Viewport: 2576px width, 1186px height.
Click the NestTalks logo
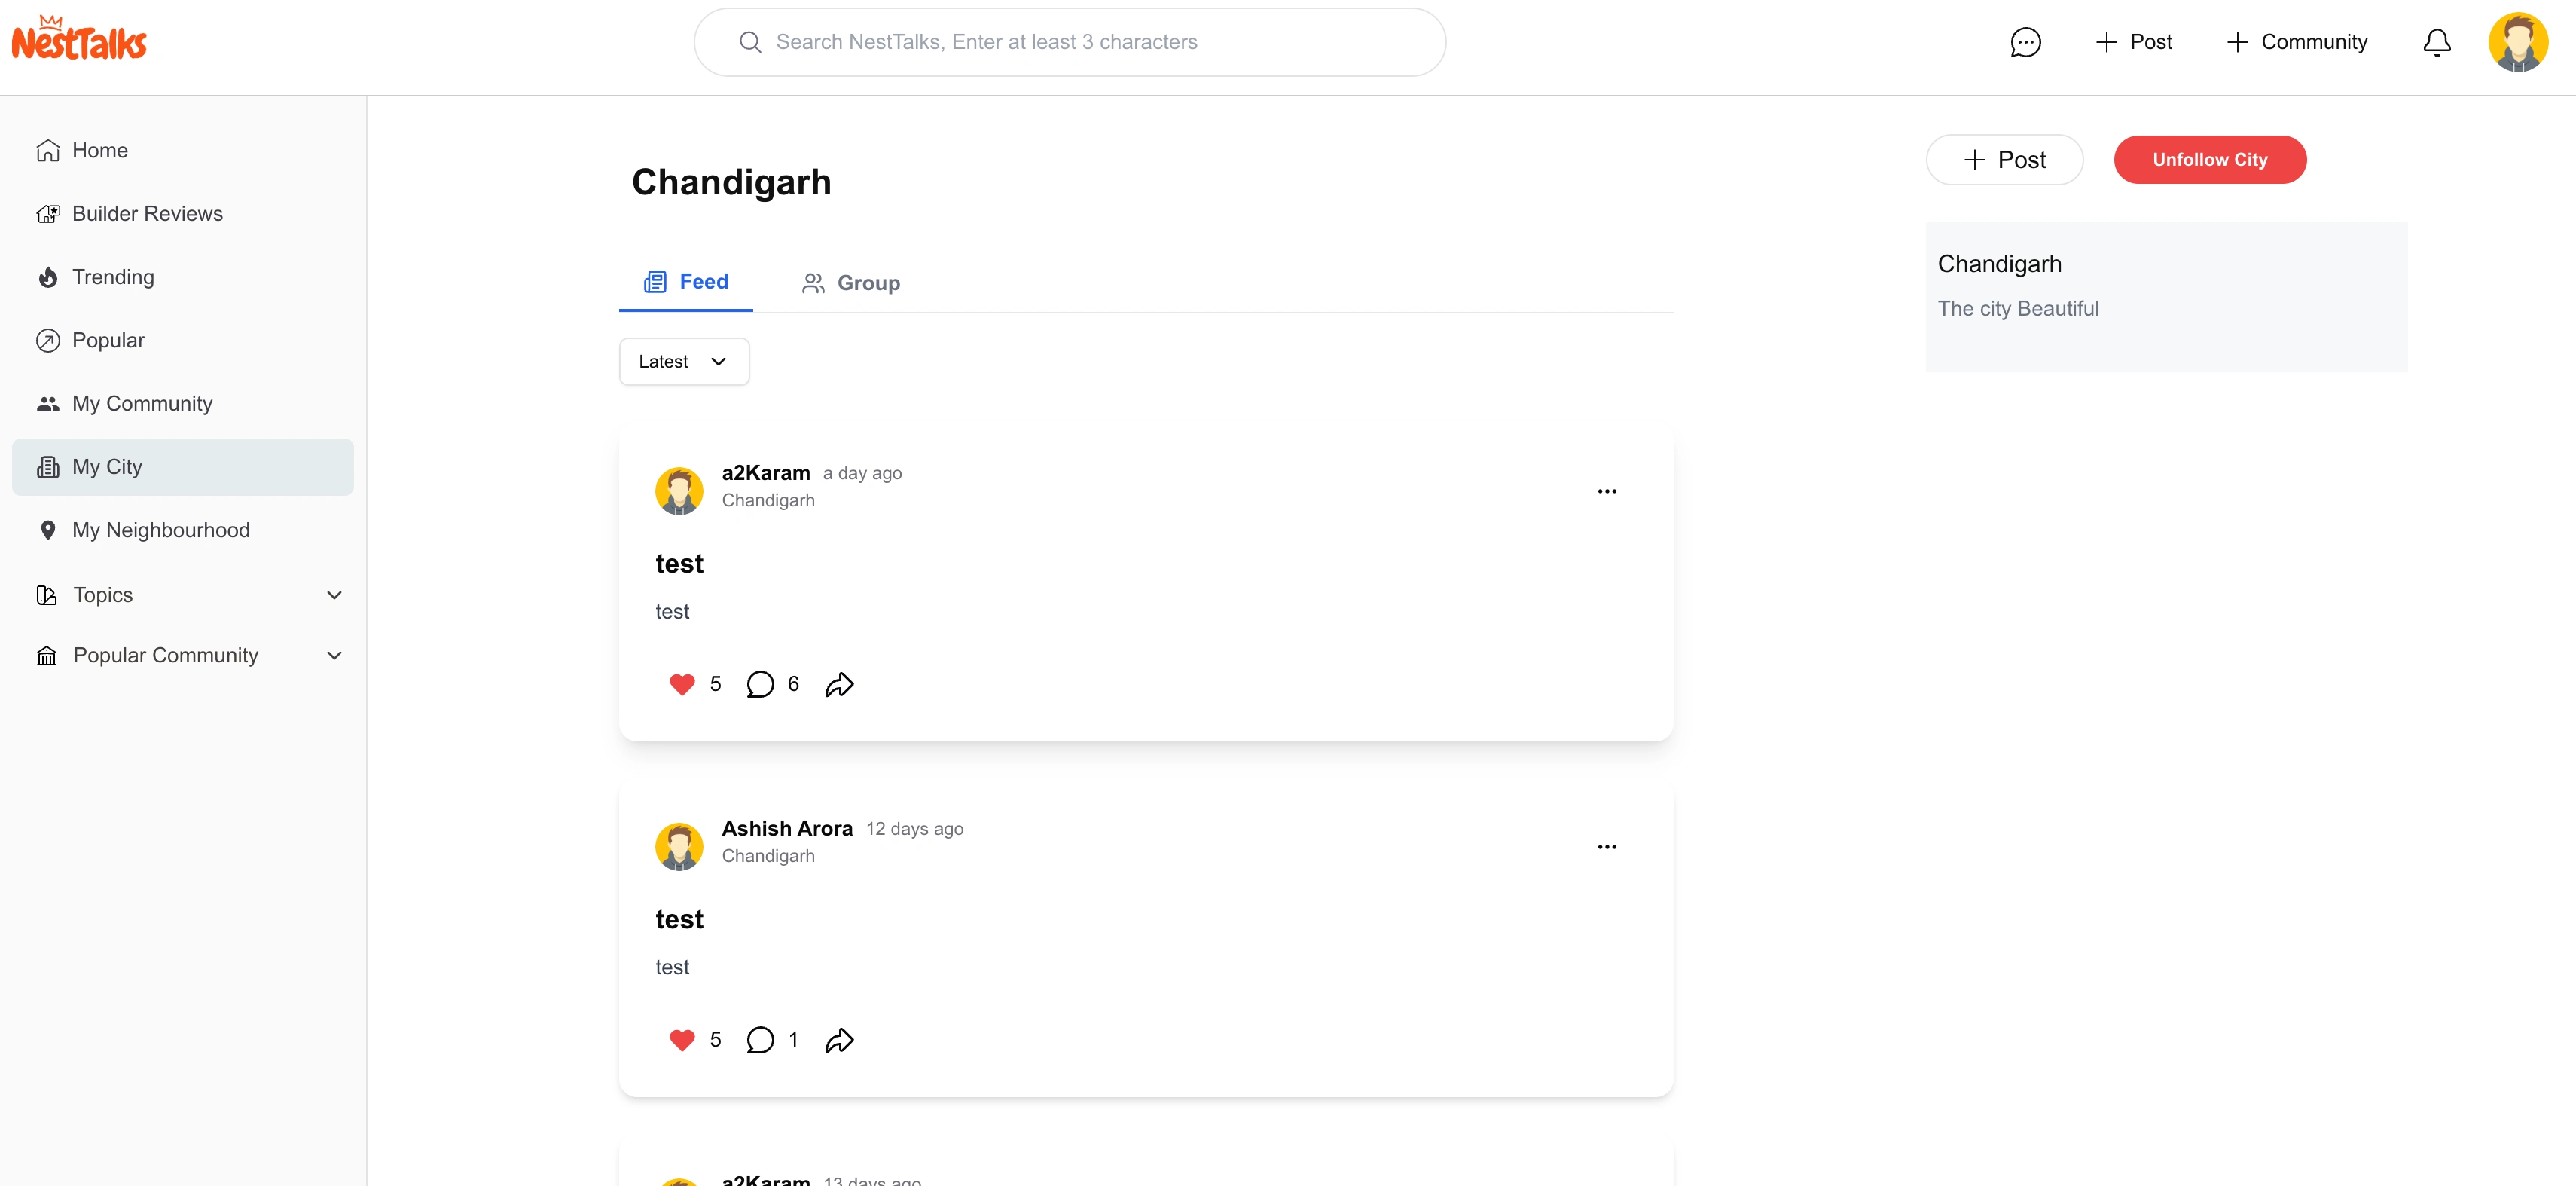[79, 40]
